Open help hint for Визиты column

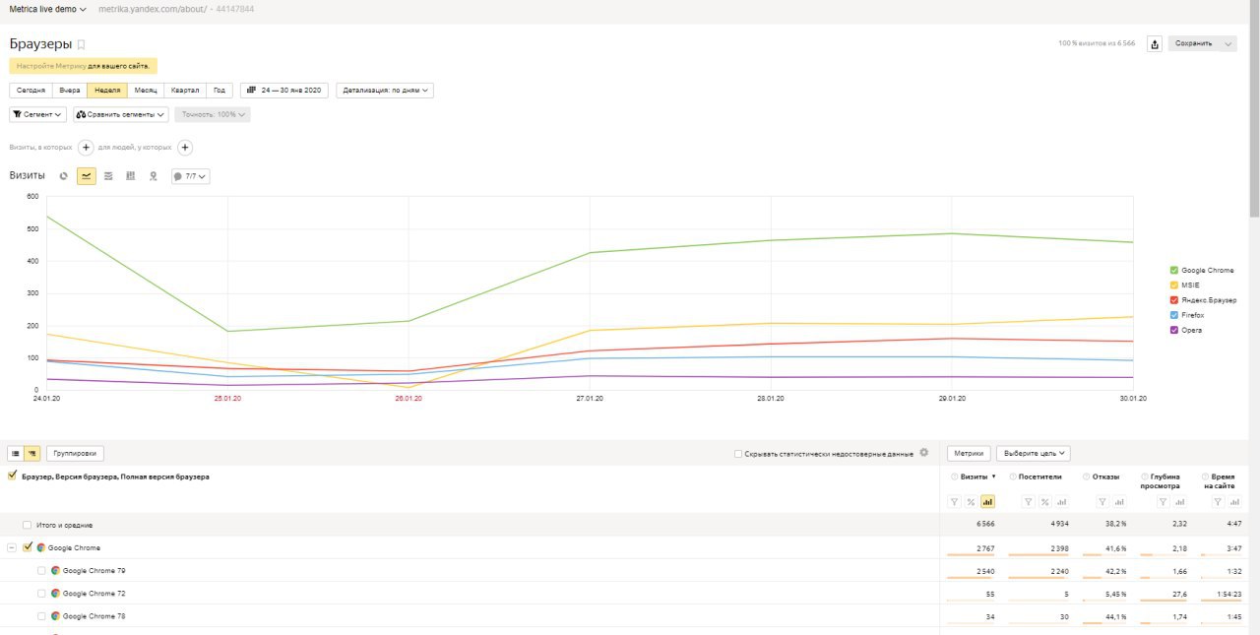pyautogui.click(x=954, y=476)
